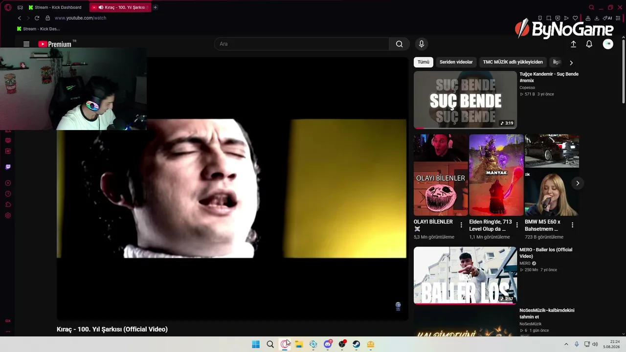Open Tuğçe Kandemir - Suç Bende title

click(549, 77)
